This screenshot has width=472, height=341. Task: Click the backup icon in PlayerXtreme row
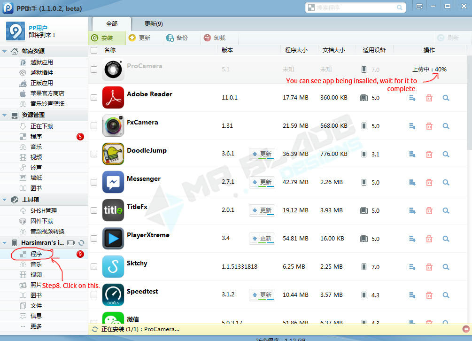(412, 239)
